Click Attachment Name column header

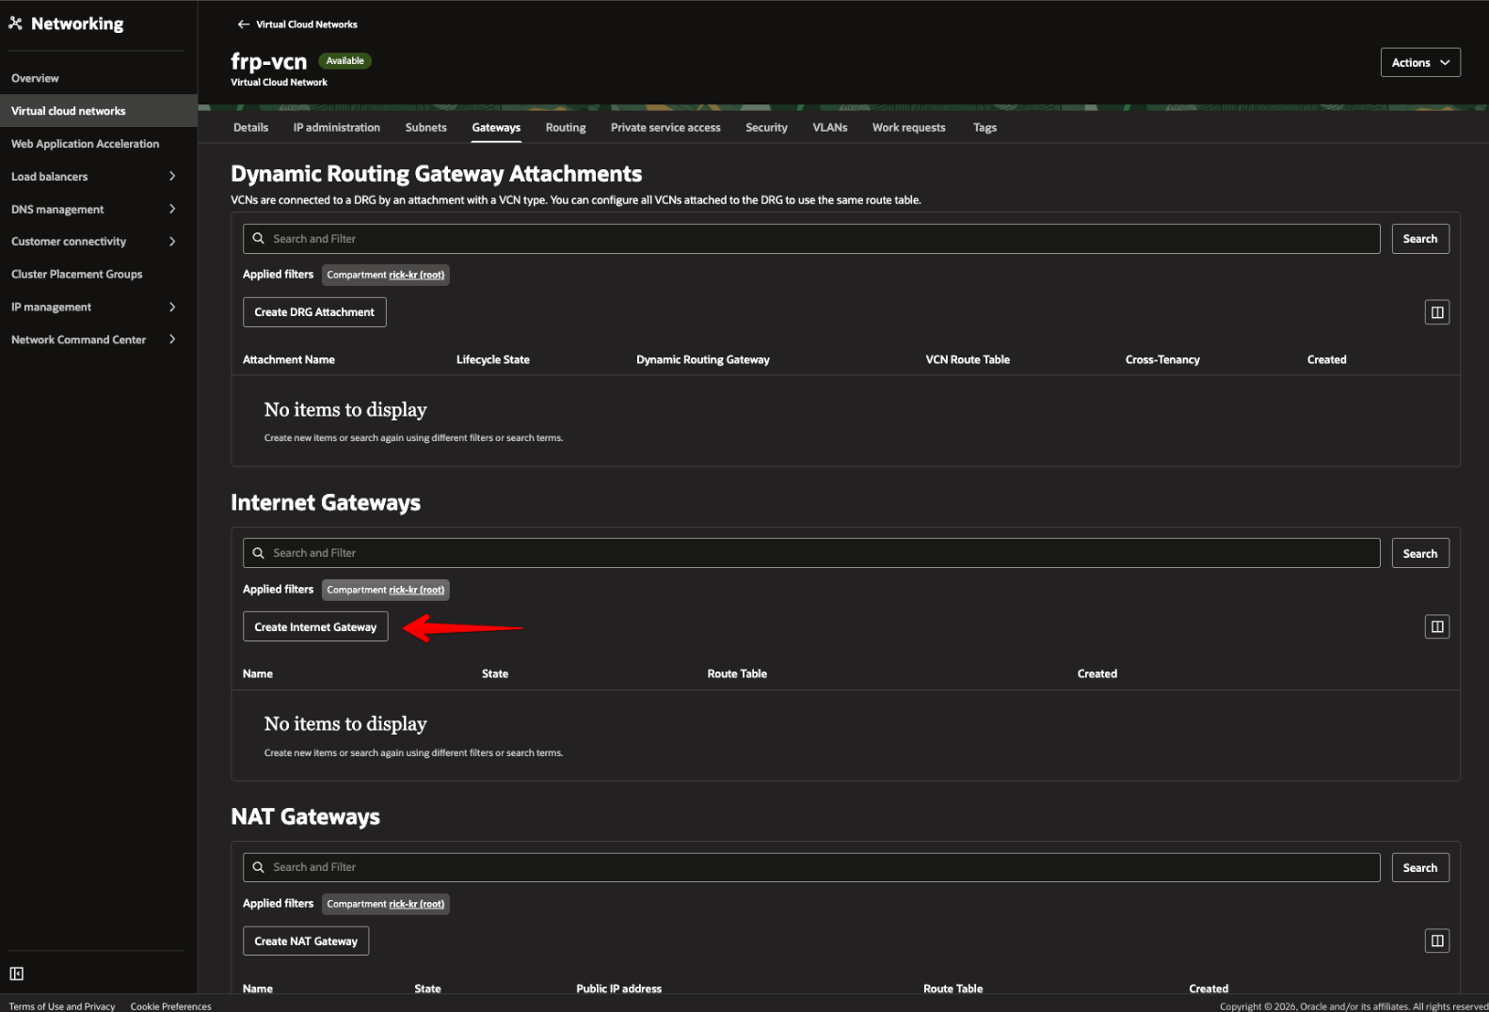[x=289, y=360]
